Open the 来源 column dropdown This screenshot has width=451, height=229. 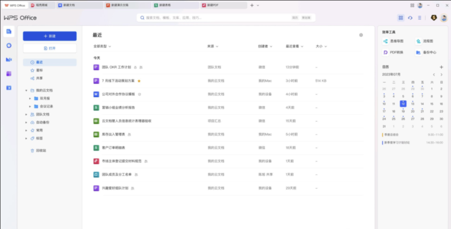pos(213,46)
